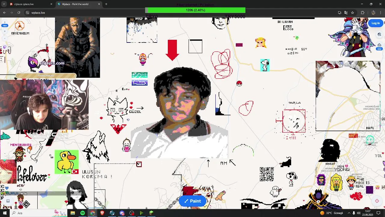Image resolution: width=385 pixels, height=217 pixels.
Task: Click the RAVENHOLM label
Action: click(x=20, y=33)
